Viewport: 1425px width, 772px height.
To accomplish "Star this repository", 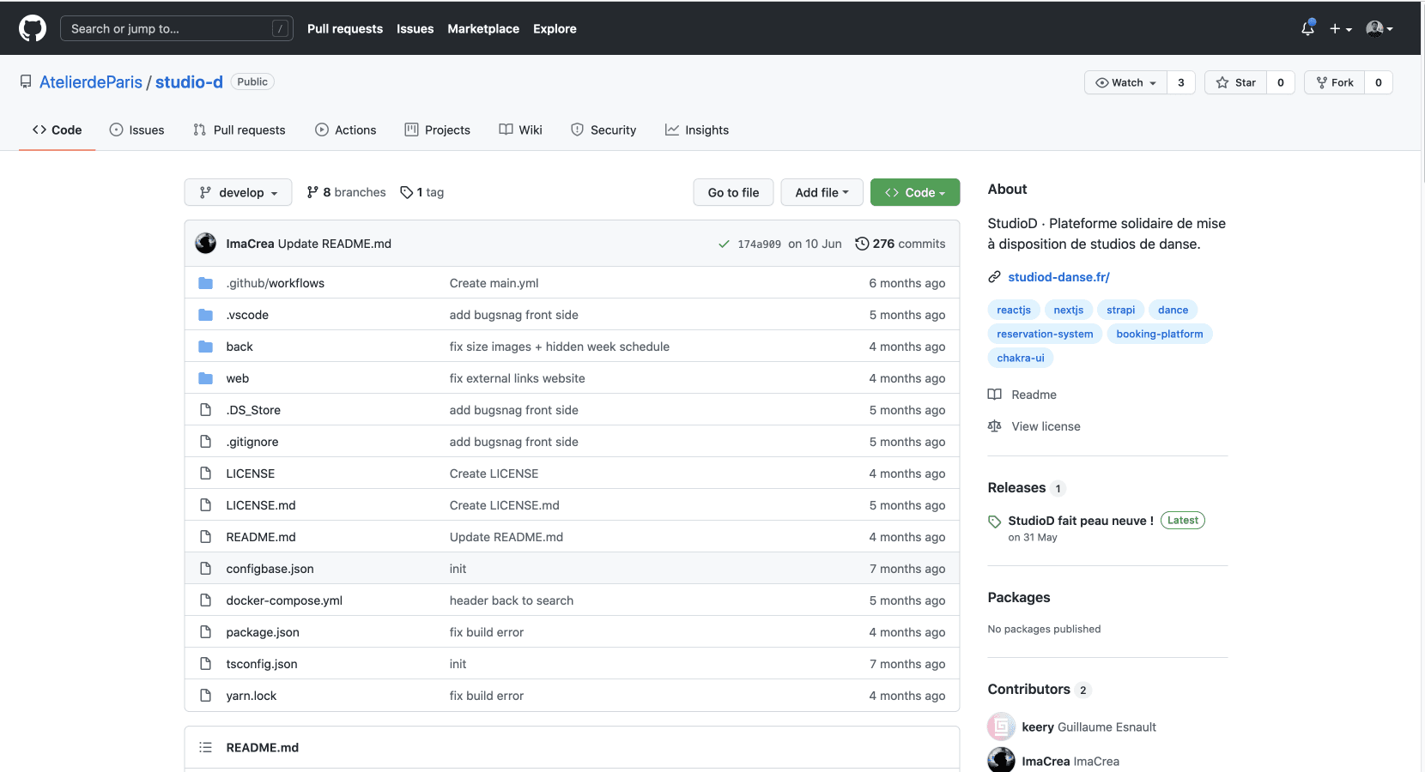I will point(1236,82).
